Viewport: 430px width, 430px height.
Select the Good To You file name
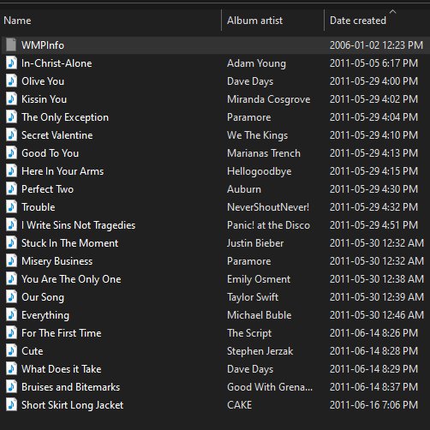(x=51, y=153)
